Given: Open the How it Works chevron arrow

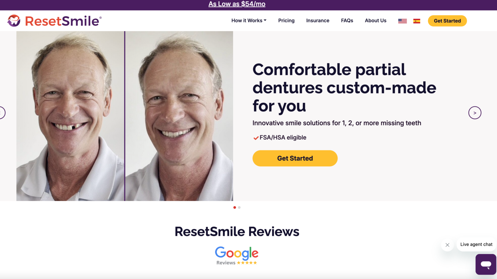Looking at the screenshot, I should pos(265,20).
